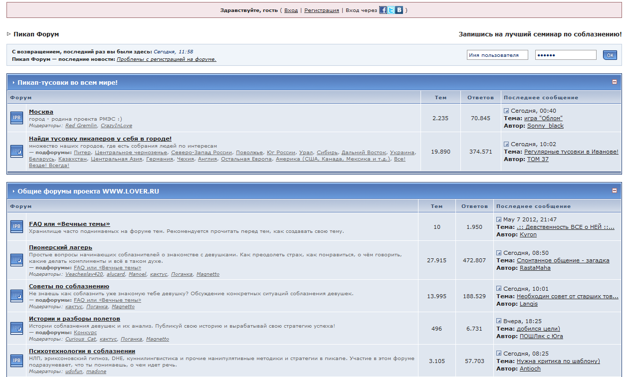This screenshot has width=628, height=377.
Task: Log in via the Facebook icon
Action: point(383,10)
